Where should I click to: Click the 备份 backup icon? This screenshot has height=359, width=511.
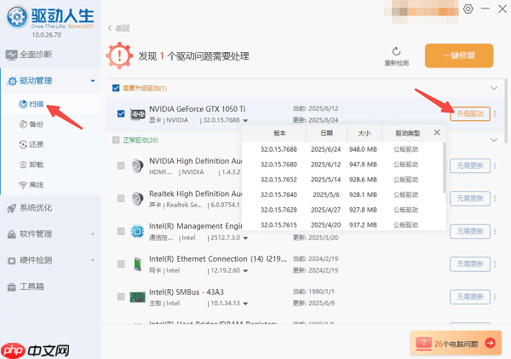click(23, 124)
